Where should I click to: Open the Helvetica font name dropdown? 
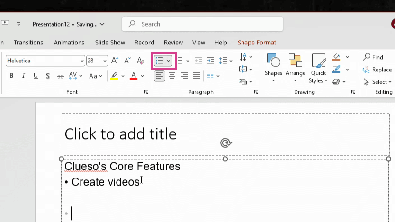click(82, 61)
